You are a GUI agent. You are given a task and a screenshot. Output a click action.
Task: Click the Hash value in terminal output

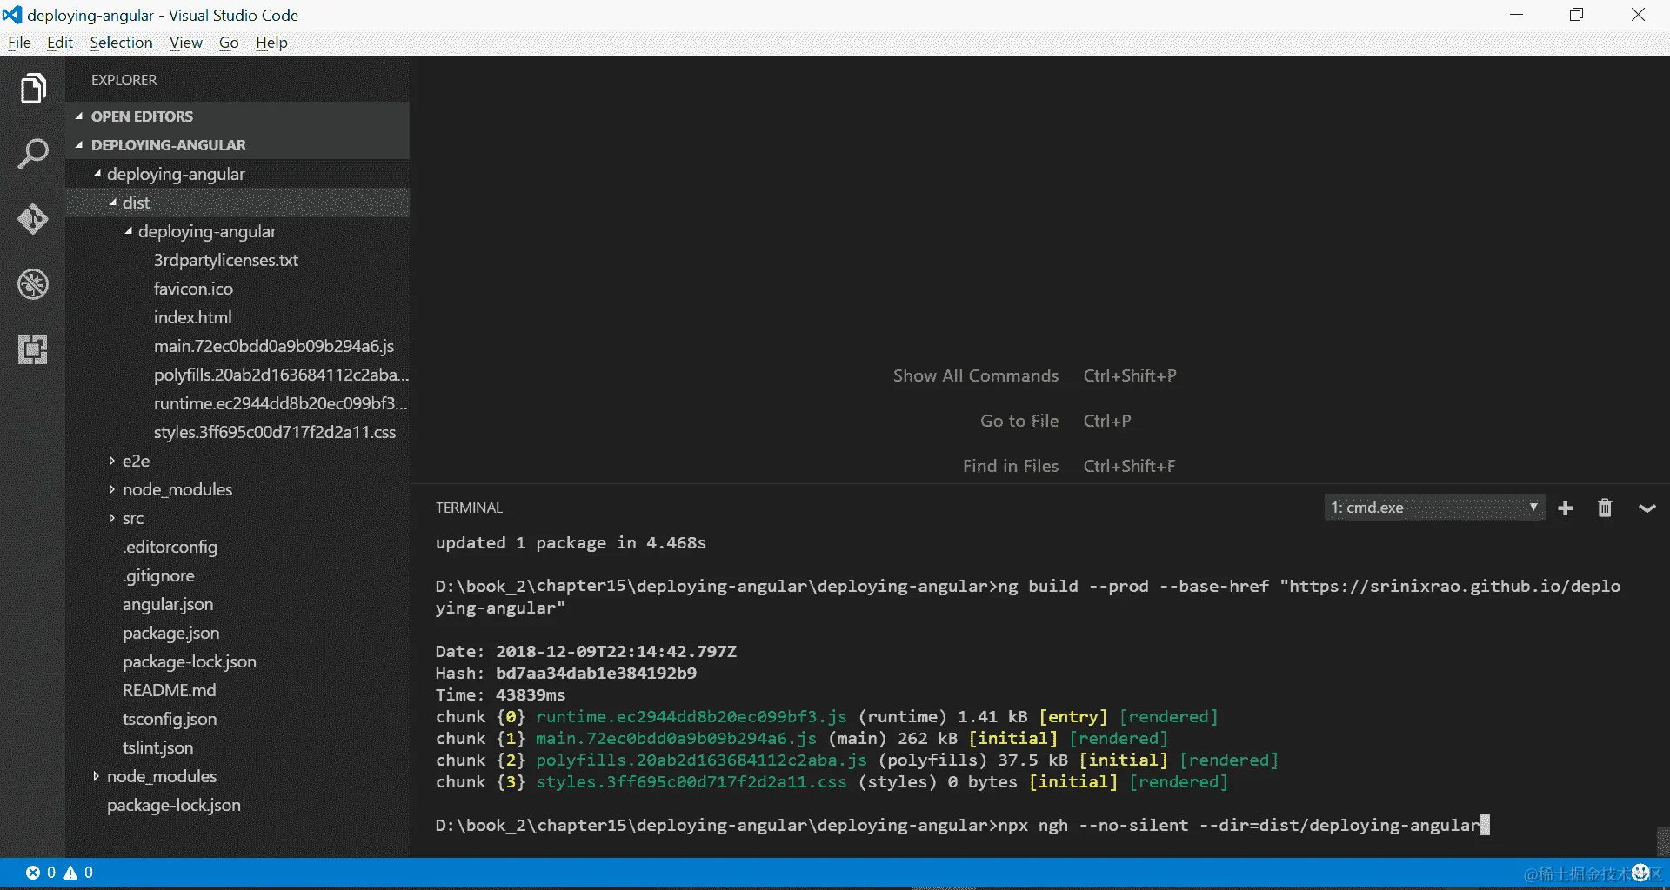point(596,673)
